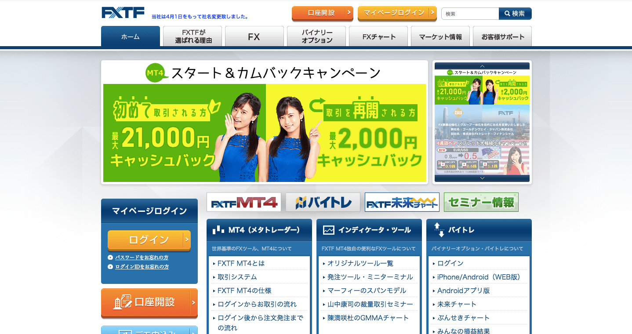Open 未来チャート link in バイトレ panel
This screenshot has width=632, height=334.
[457, 304]
